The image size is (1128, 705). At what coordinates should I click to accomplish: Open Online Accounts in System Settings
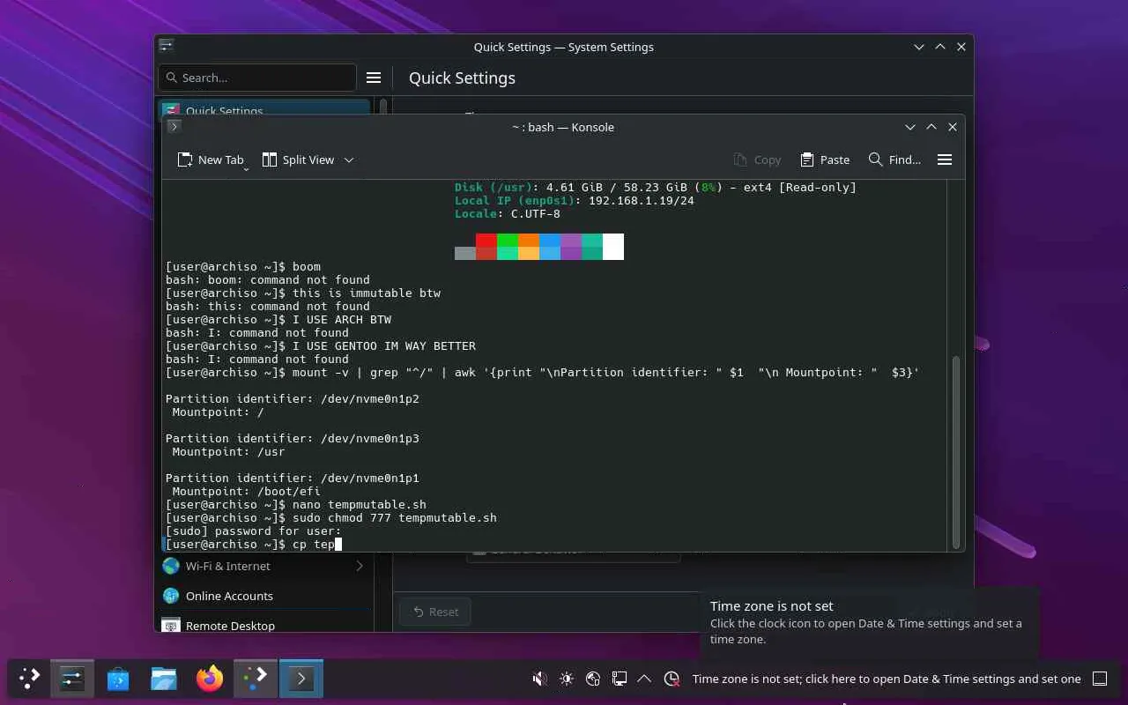pos(263,596)
